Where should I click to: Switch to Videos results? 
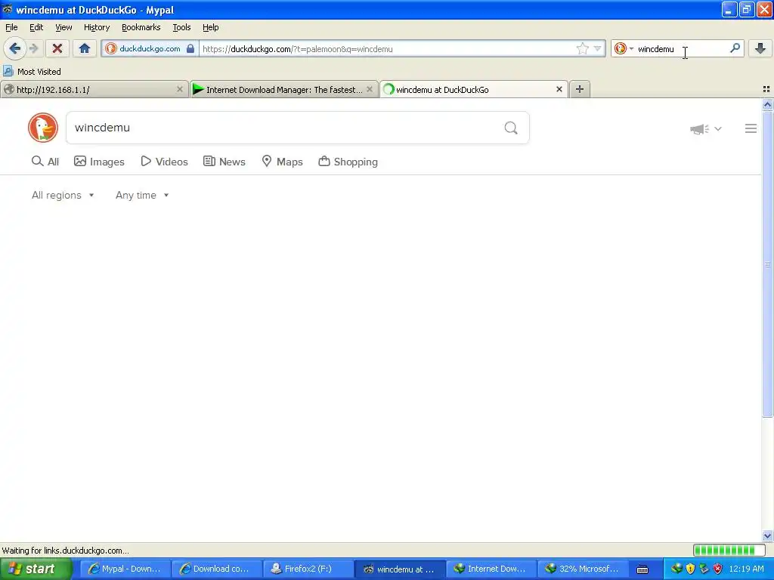(164, 162)
